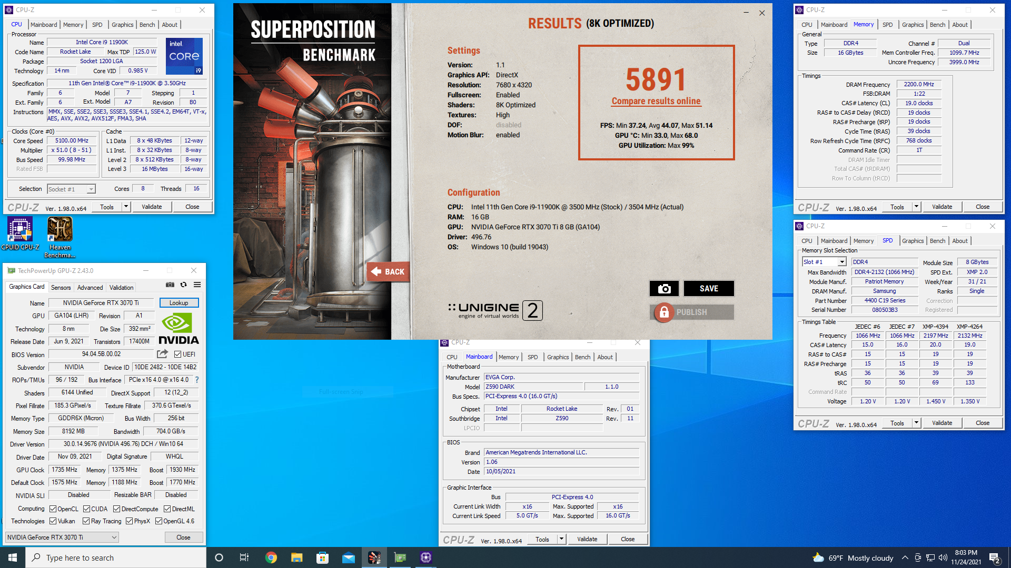Toggle UEFI checkbox in GPU-Z
This screenshot has width=1011, height=568.
(177, 354)
